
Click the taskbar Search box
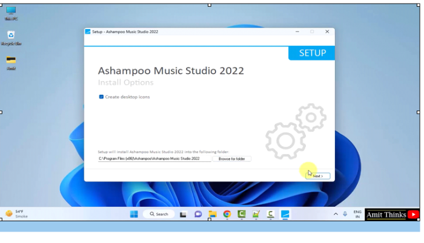159,214
